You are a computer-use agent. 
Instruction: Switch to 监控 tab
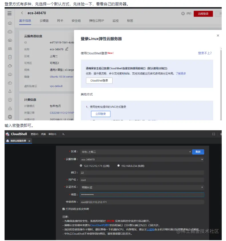pos(115,21)
